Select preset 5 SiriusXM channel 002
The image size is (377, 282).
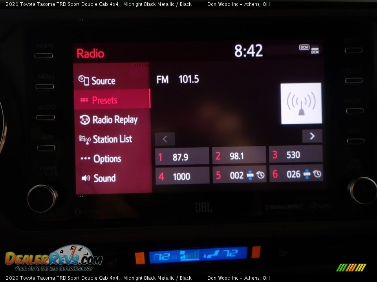[x=237, y=175]
